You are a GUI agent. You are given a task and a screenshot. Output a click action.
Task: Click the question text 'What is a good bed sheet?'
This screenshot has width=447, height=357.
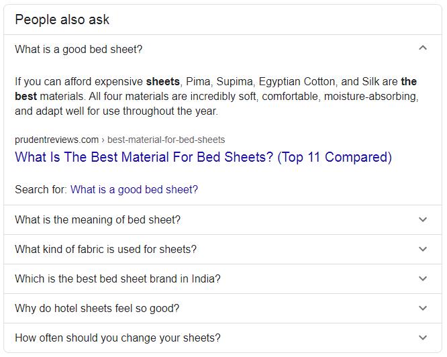tap(79, 49)
